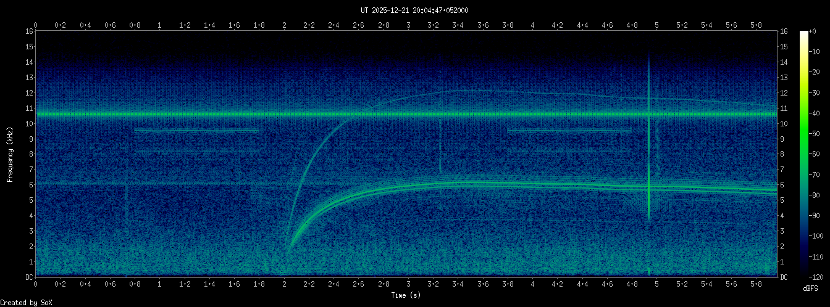Click the "4" second tick on the top time axis
Image resolution: width=830 pixels, height=307 pixels.
point(533,25)
